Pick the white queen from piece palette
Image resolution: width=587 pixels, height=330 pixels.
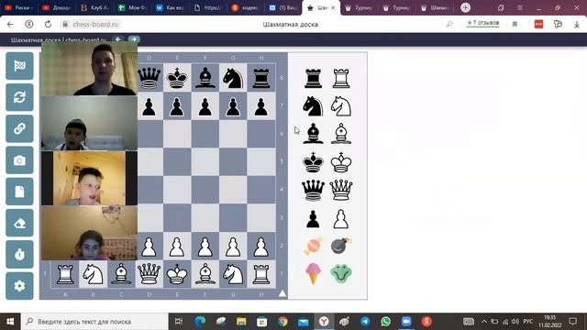pos(341,190)
